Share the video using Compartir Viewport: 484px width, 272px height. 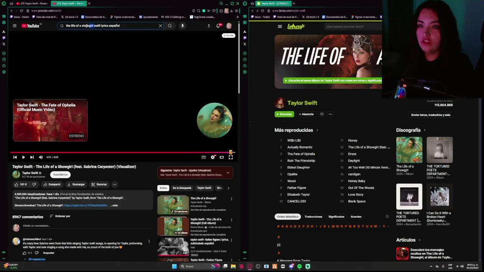click(52, 184)
